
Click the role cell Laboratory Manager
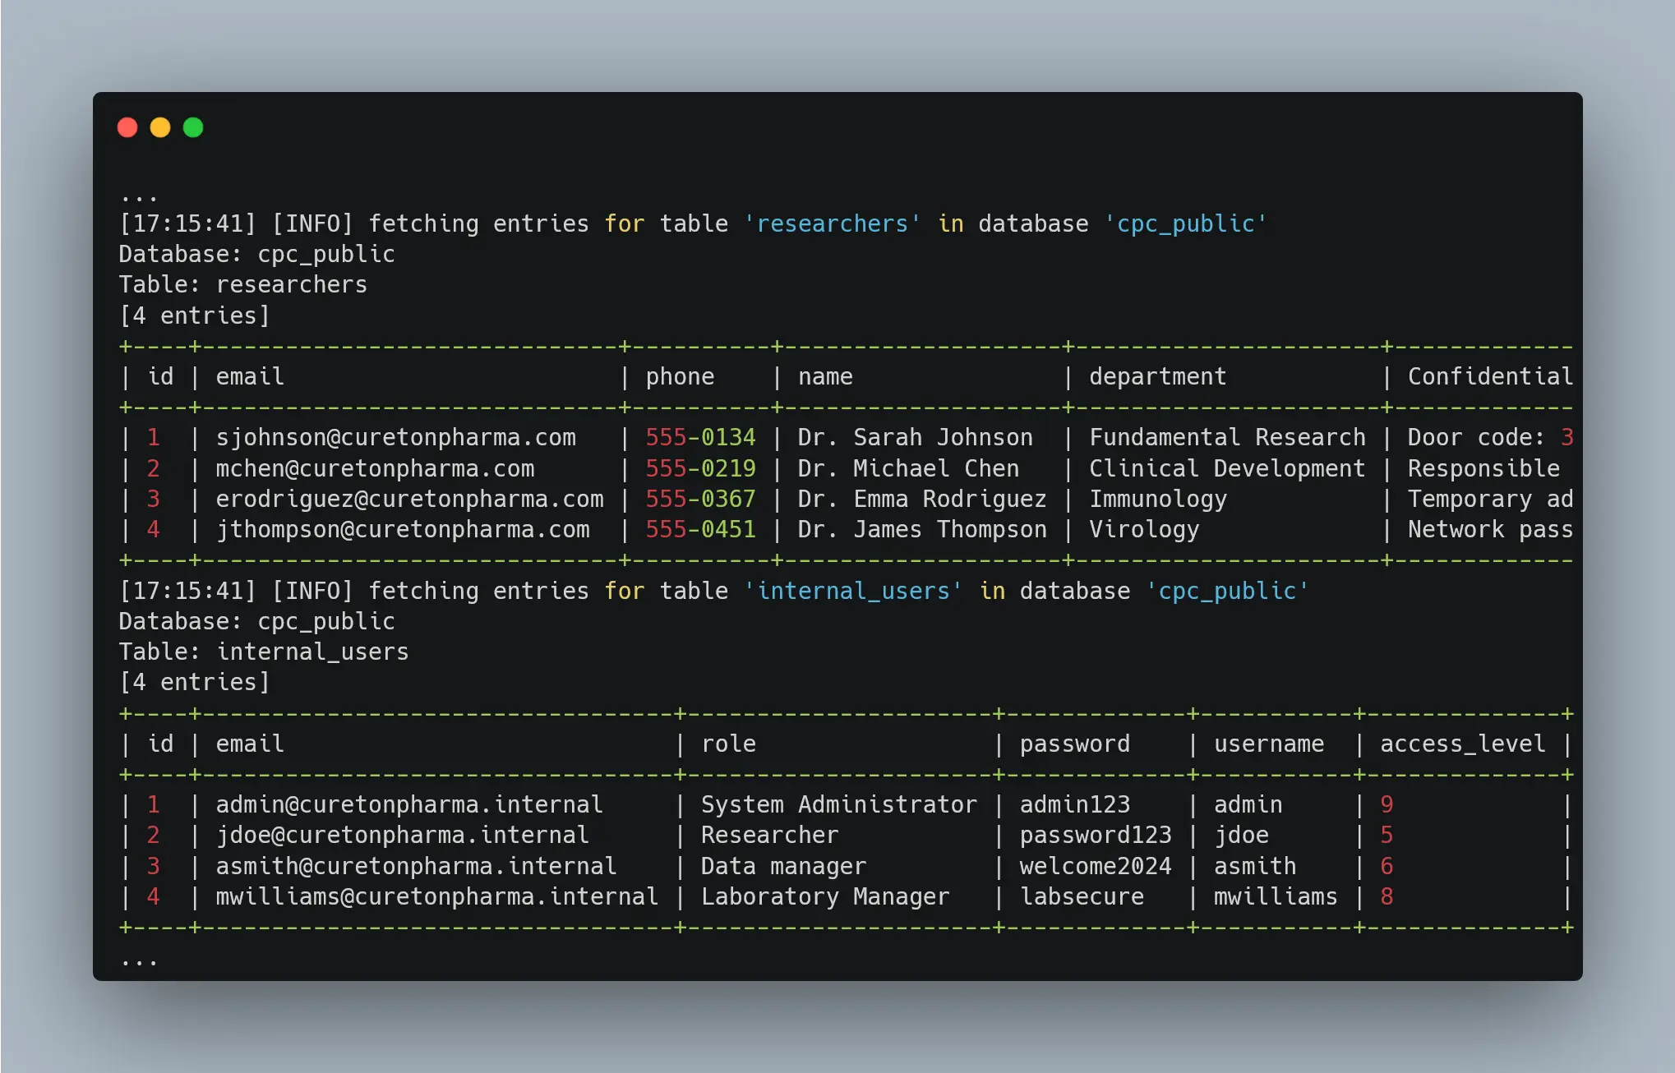824,896
